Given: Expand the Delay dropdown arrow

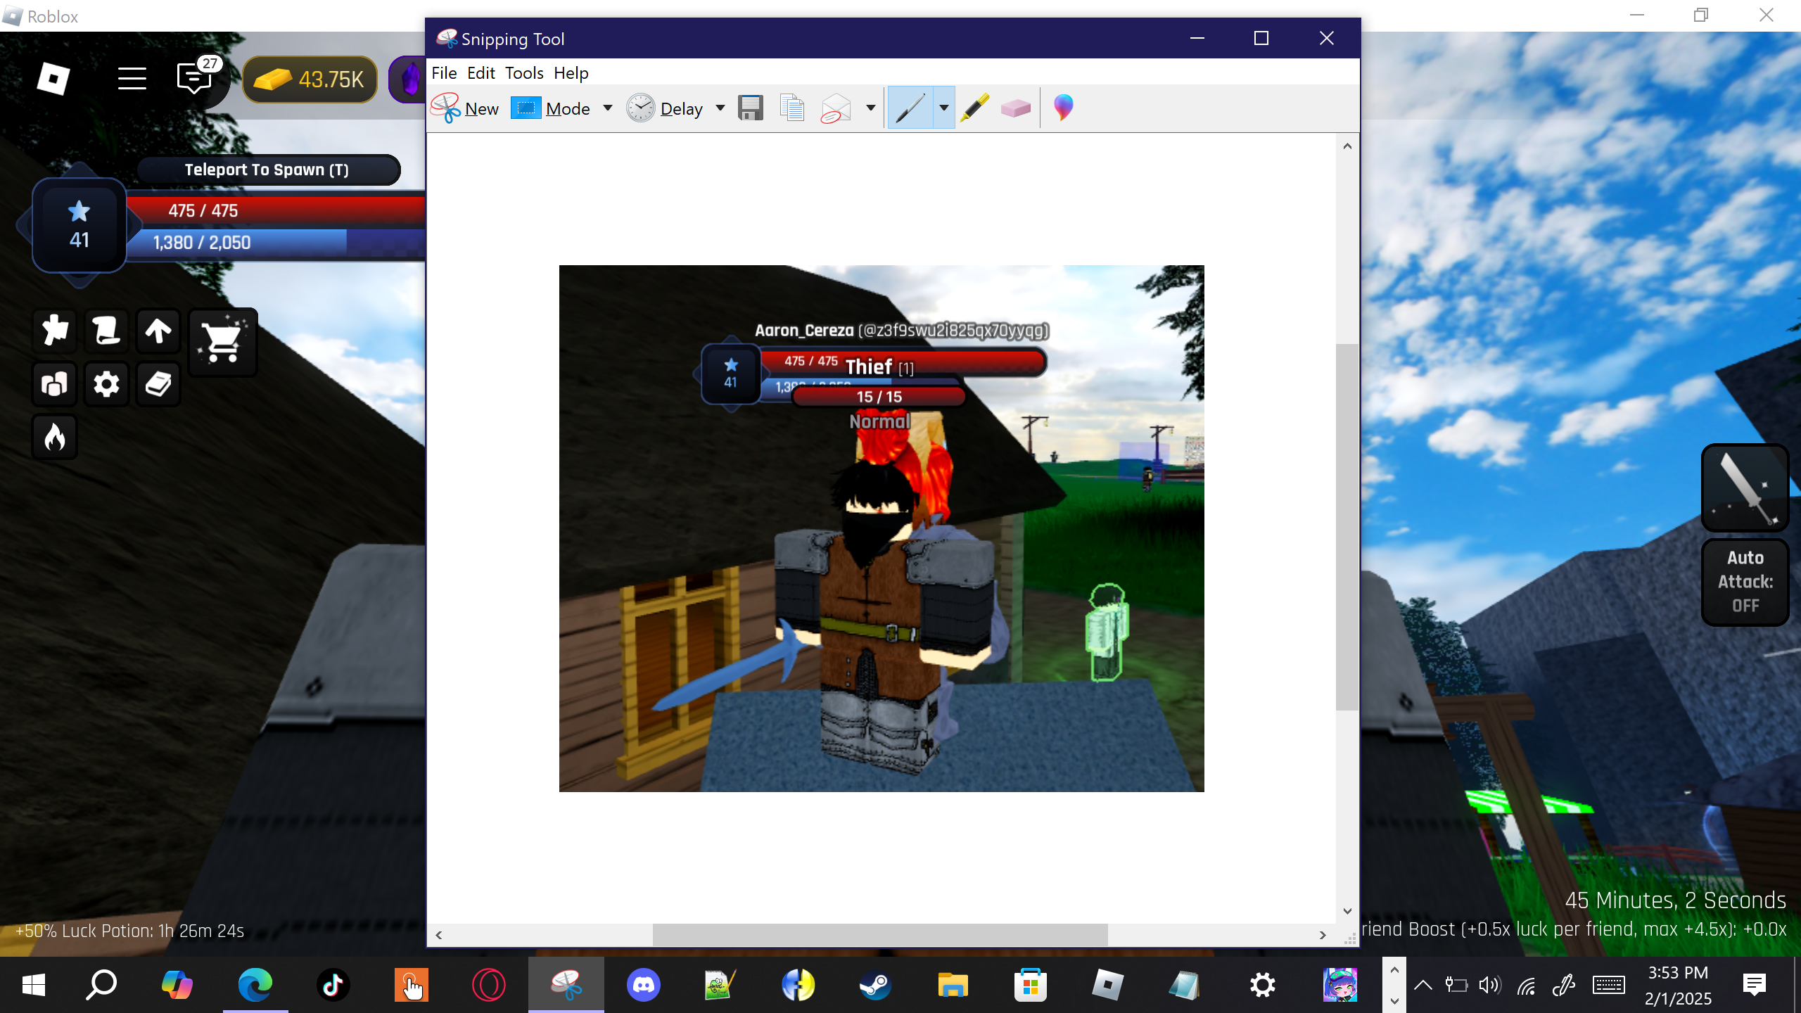Looking at the screenshot, I should (720, 108).
